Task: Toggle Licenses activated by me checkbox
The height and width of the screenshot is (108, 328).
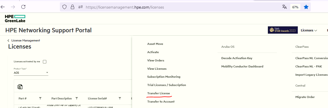Action: pos(45,62)
